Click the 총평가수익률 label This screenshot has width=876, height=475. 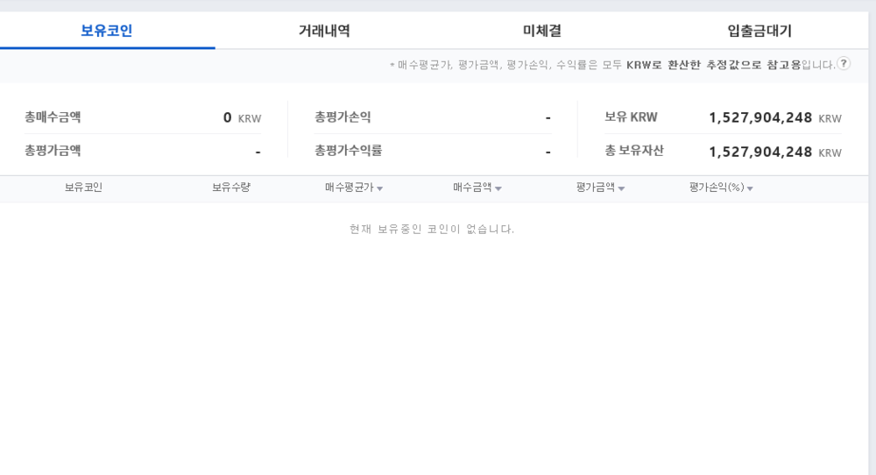(348, 151)
